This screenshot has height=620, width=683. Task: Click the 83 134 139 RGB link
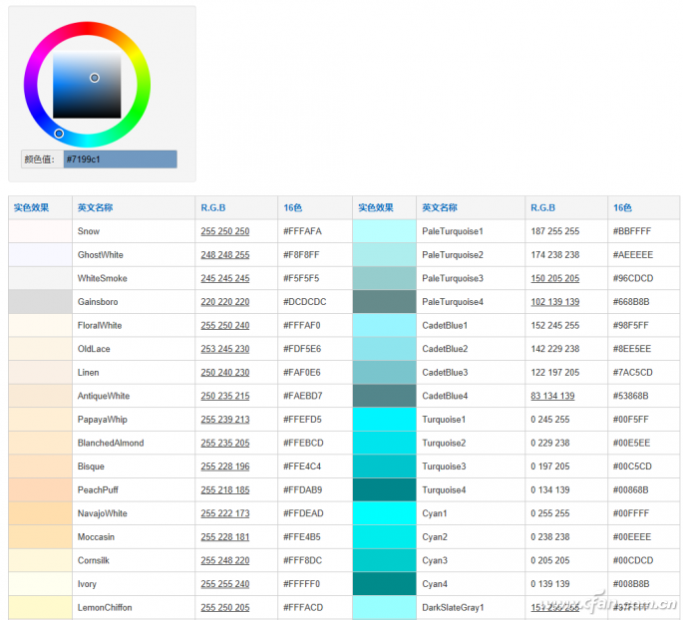tap(552, 396)
